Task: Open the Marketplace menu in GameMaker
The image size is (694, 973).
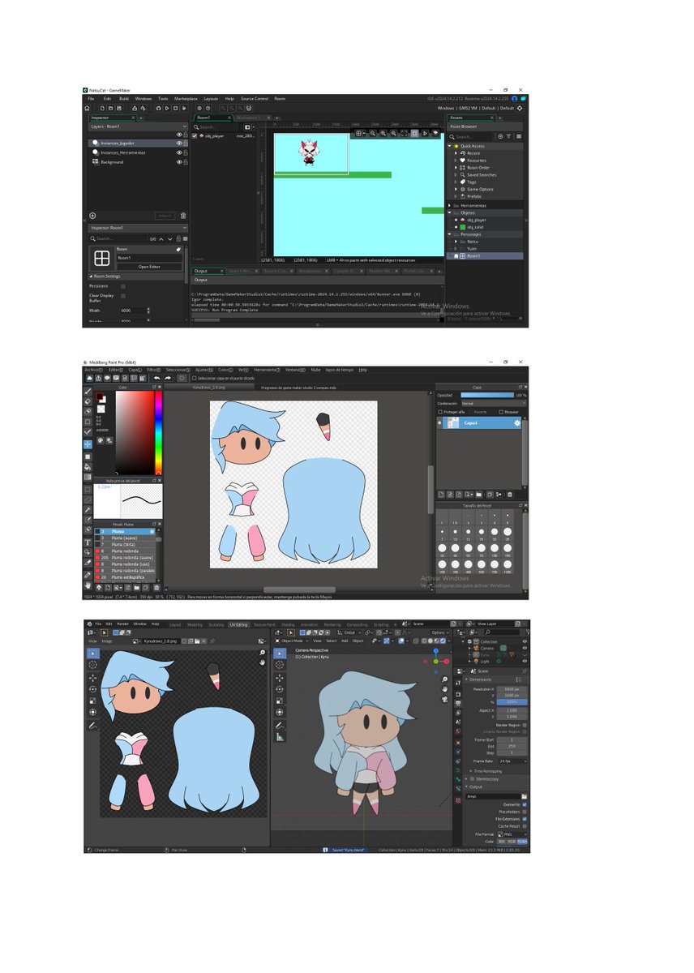Action: (186, 98)
